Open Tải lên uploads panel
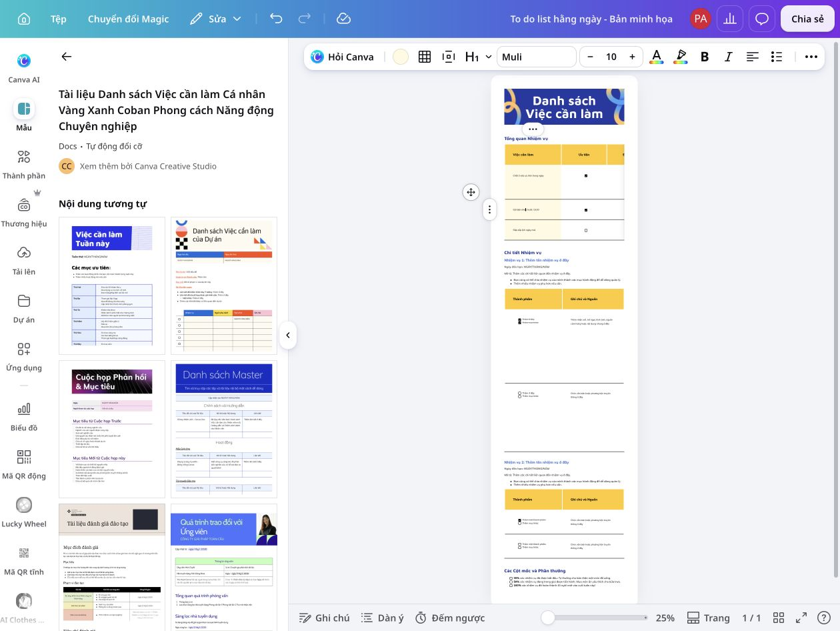 pyautogui.click(x=24, y=261)
